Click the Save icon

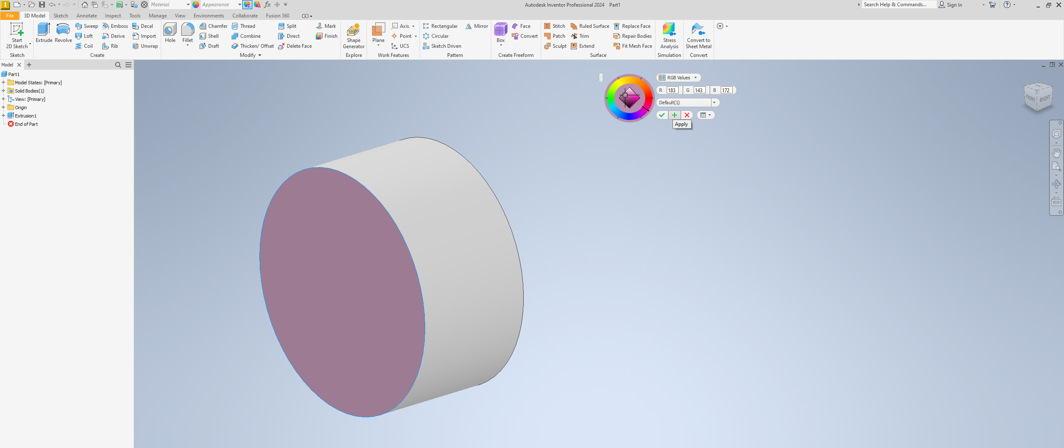coord(42,5)
